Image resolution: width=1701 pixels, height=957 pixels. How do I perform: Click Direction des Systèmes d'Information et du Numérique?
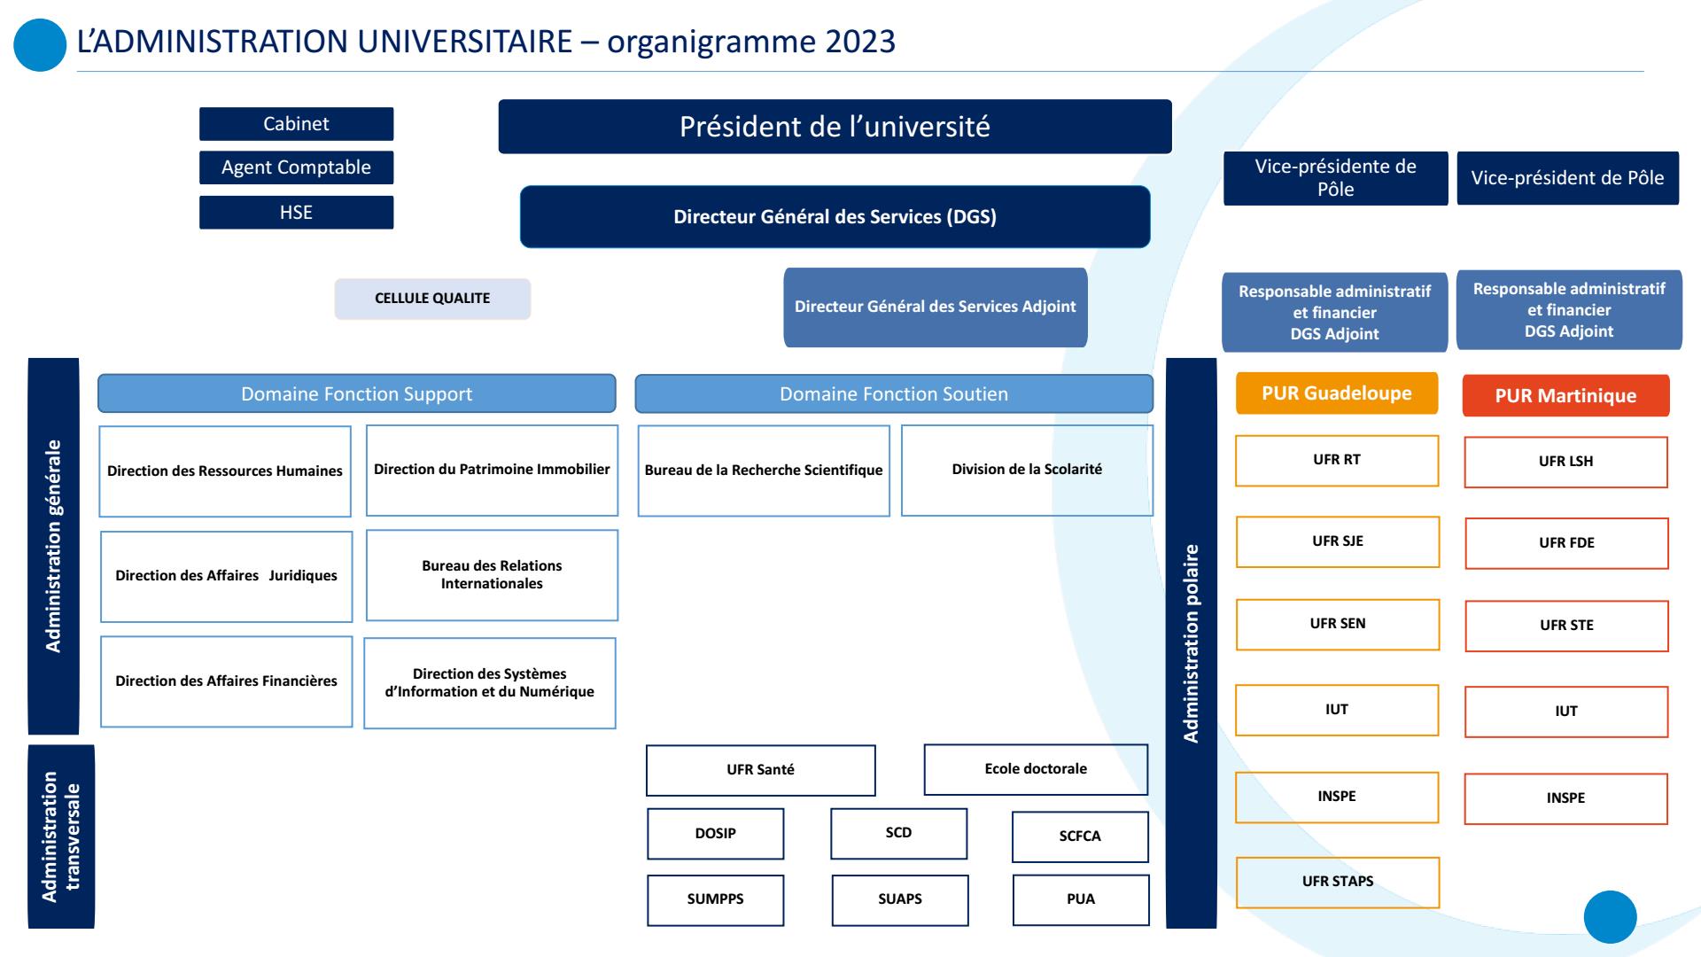(x=490, y=683)
